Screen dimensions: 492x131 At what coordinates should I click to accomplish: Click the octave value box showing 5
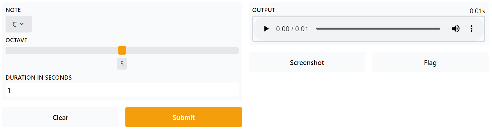pyautogui.click(x=122, y=64)
